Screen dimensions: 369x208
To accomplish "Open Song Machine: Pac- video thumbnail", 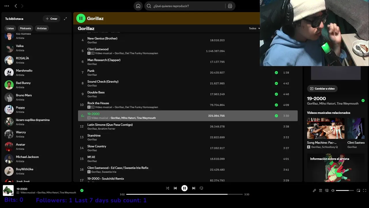I will [x=326, y=128].
